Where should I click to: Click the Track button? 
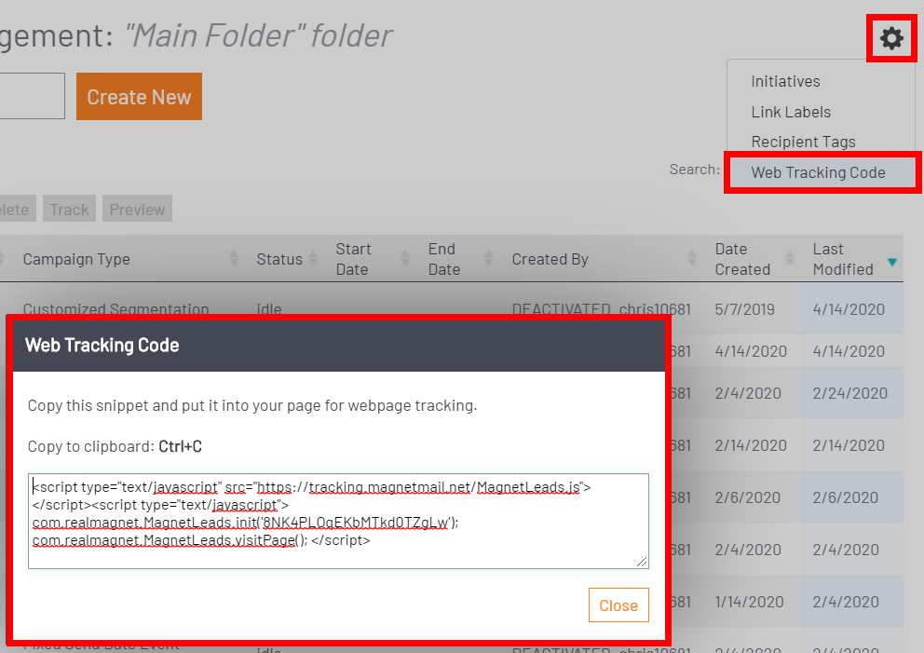click(x=70, y=210)
